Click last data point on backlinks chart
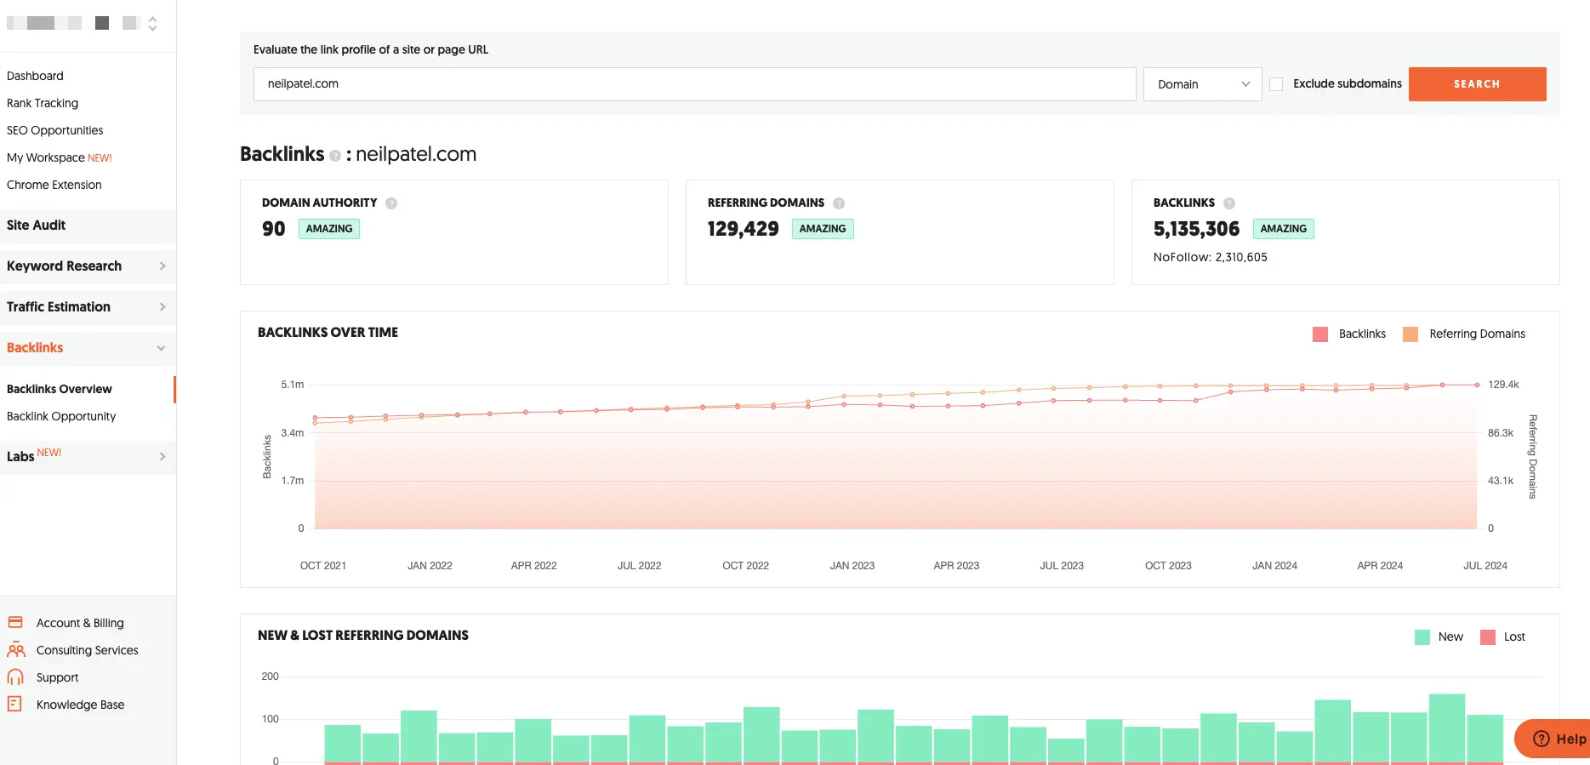The width and height of the screenshot is (1590, 765). point(1477,385)
